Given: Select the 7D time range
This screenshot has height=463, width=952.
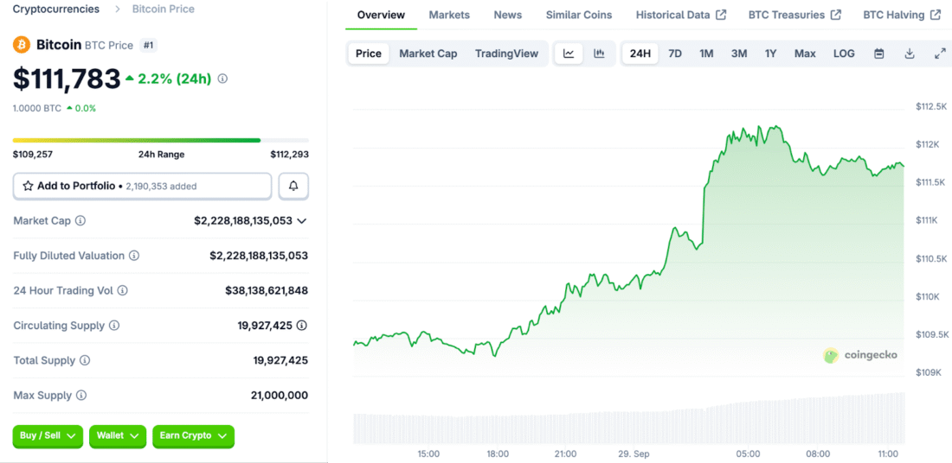Looking at the screenshot, I should (x=675, y=54).
